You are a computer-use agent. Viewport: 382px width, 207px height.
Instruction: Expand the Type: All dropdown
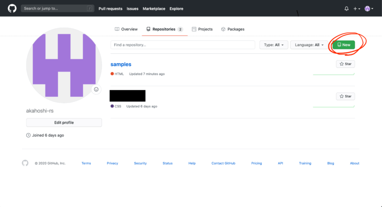click(274, 45)
